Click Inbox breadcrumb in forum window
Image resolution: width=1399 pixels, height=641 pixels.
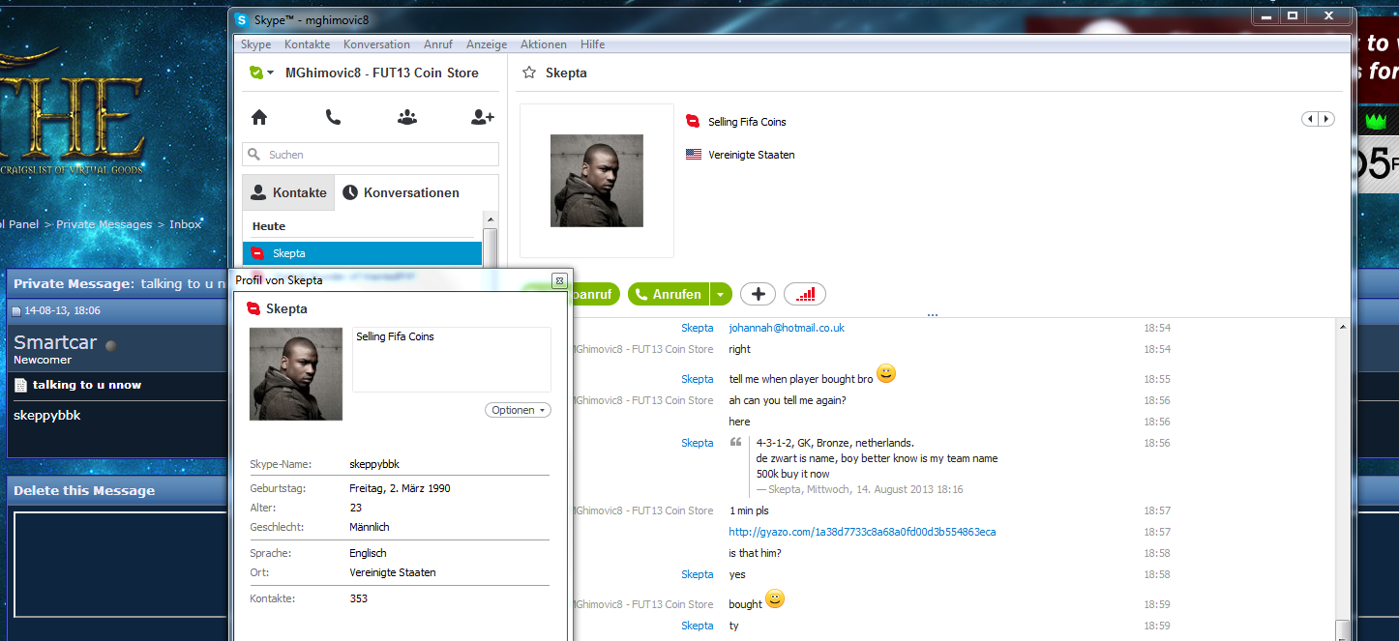pos(186,224)
